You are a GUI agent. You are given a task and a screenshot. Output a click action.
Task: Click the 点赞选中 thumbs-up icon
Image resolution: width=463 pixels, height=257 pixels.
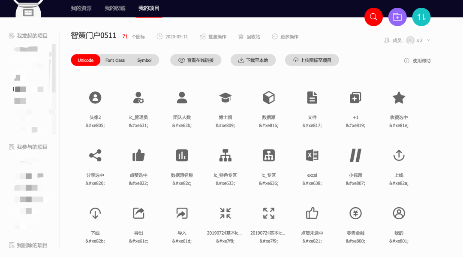click(x=138, y=155)
